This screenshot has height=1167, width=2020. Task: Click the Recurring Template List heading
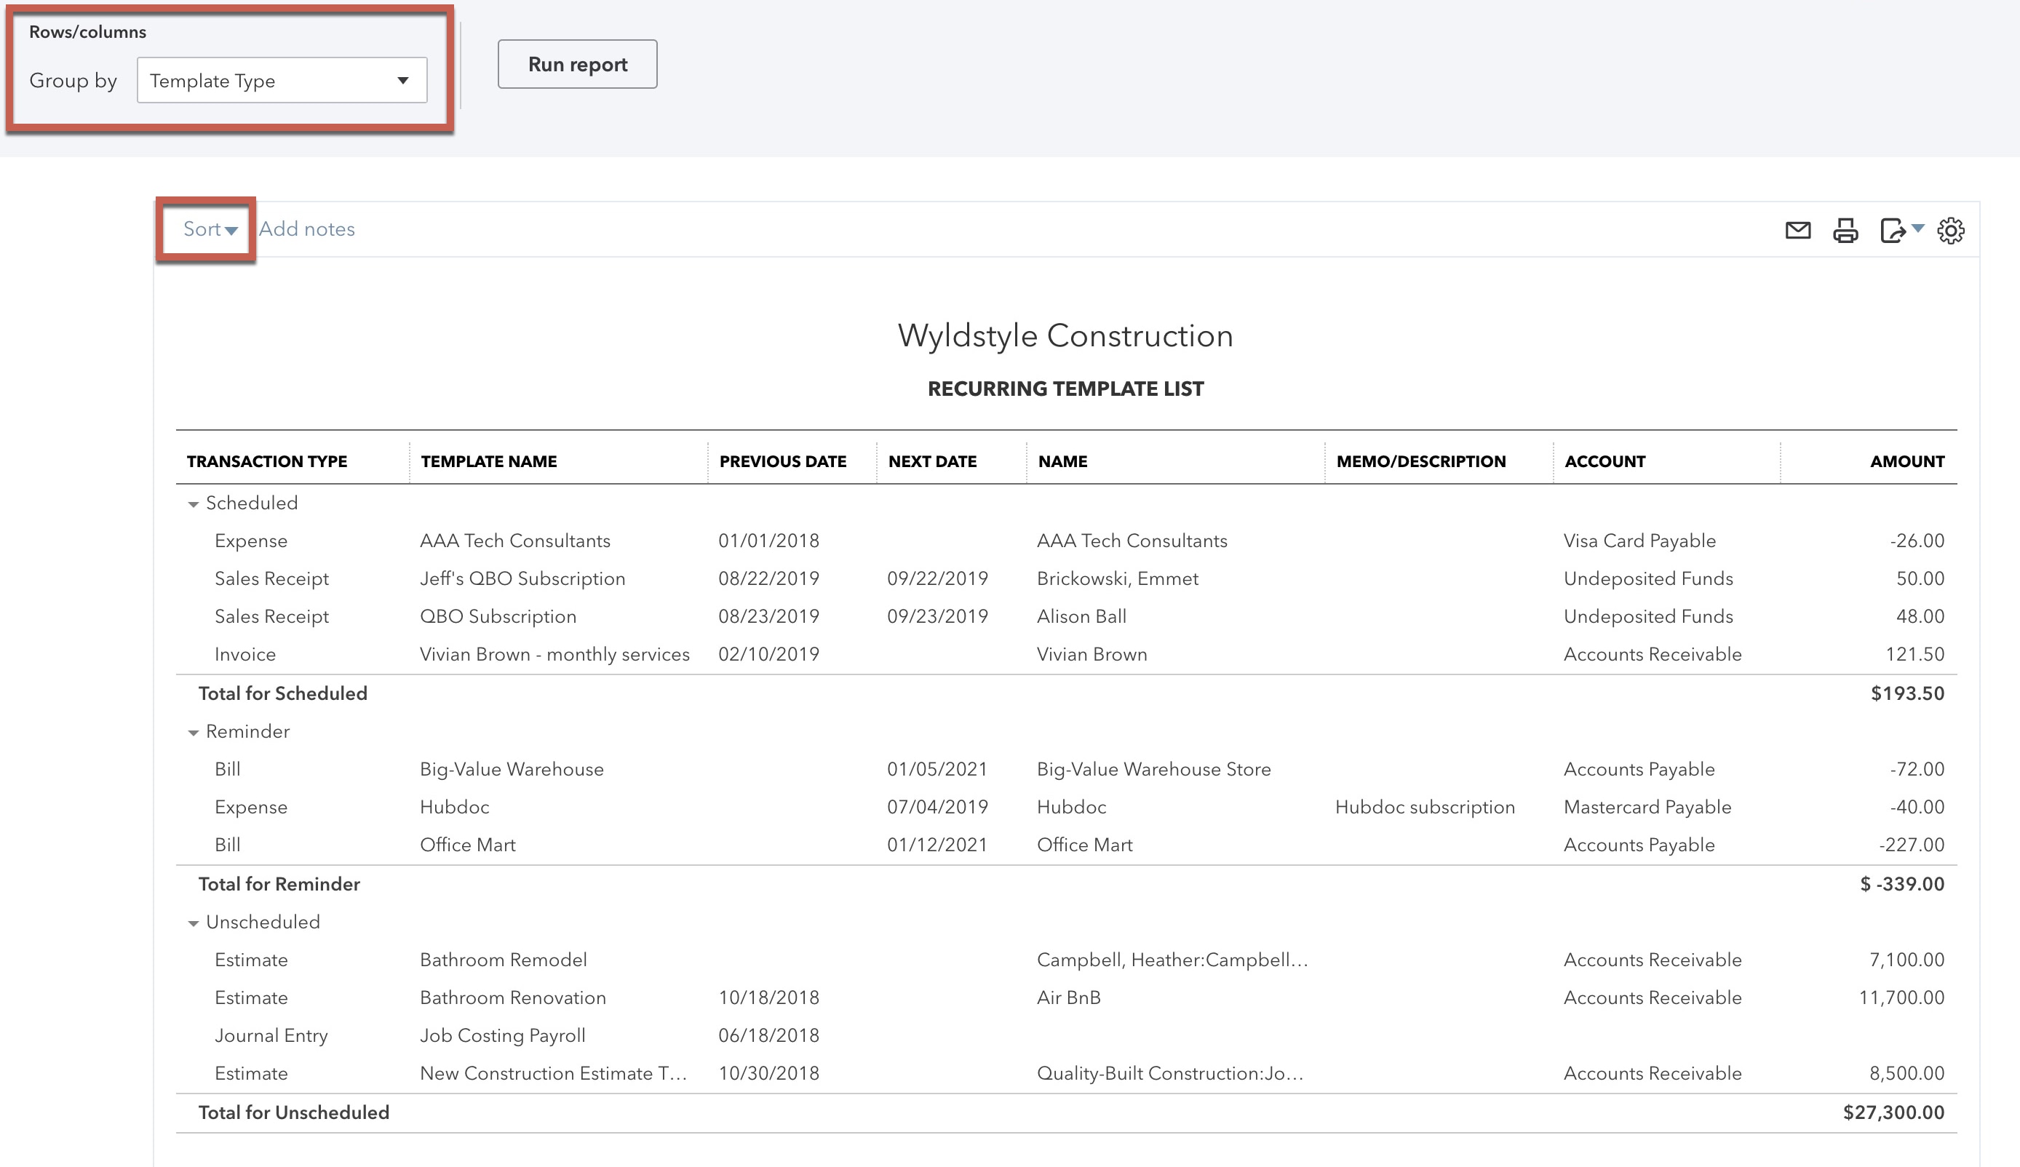click(1065, 389)
